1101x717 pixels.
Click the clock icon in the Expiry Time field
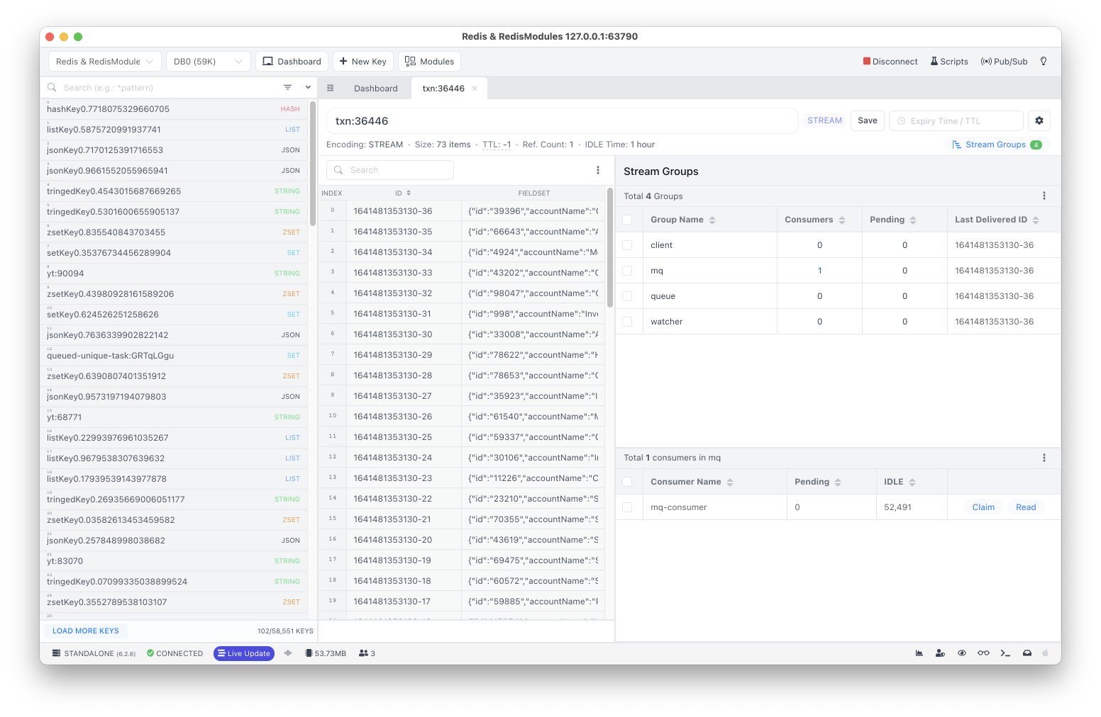tap(902, 121)
